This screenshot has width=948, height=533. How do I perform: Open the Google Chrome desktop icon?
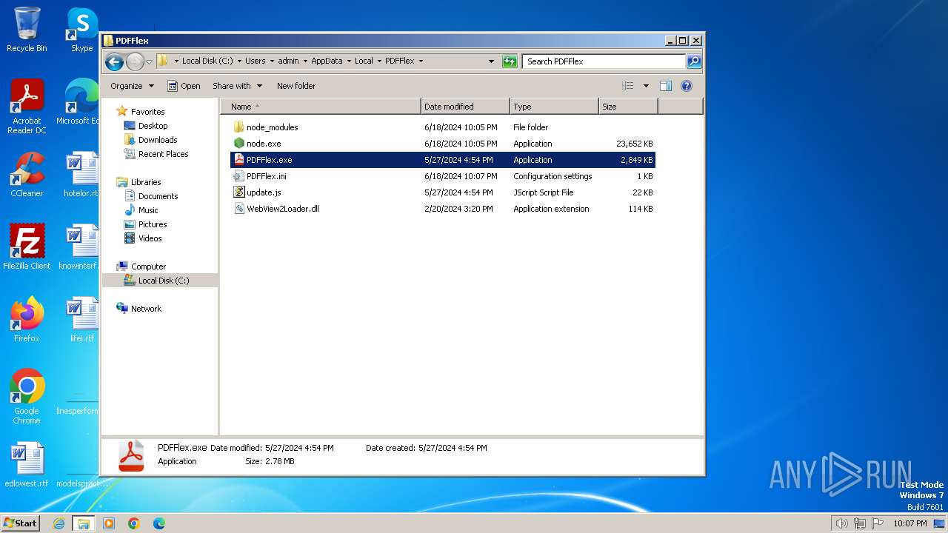coord(27,397)
